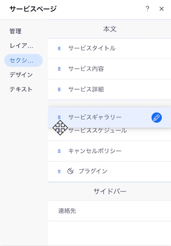The image size is (171, 246).
Task: Click the 連絡先 sidebar row
Action: click(109, 211)
